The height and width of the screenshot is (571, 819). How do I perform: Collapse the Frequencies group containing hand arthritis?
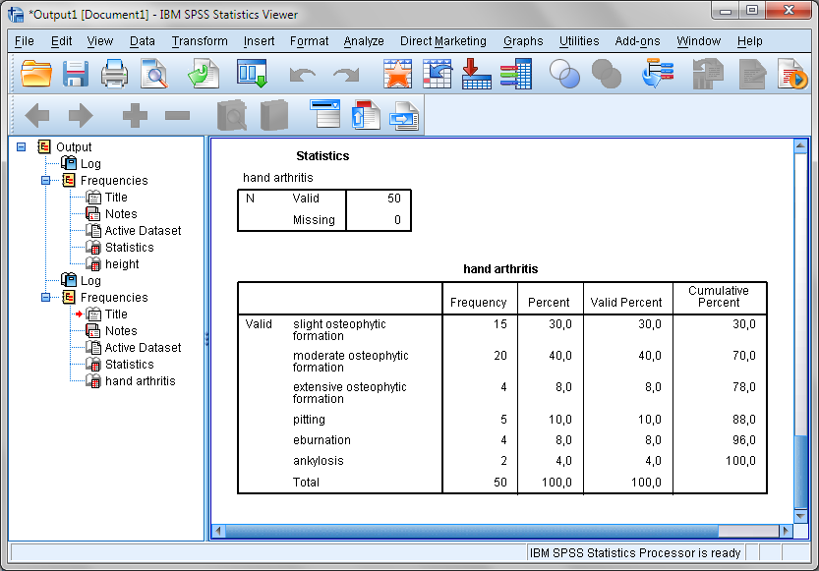tap(46, 298)
